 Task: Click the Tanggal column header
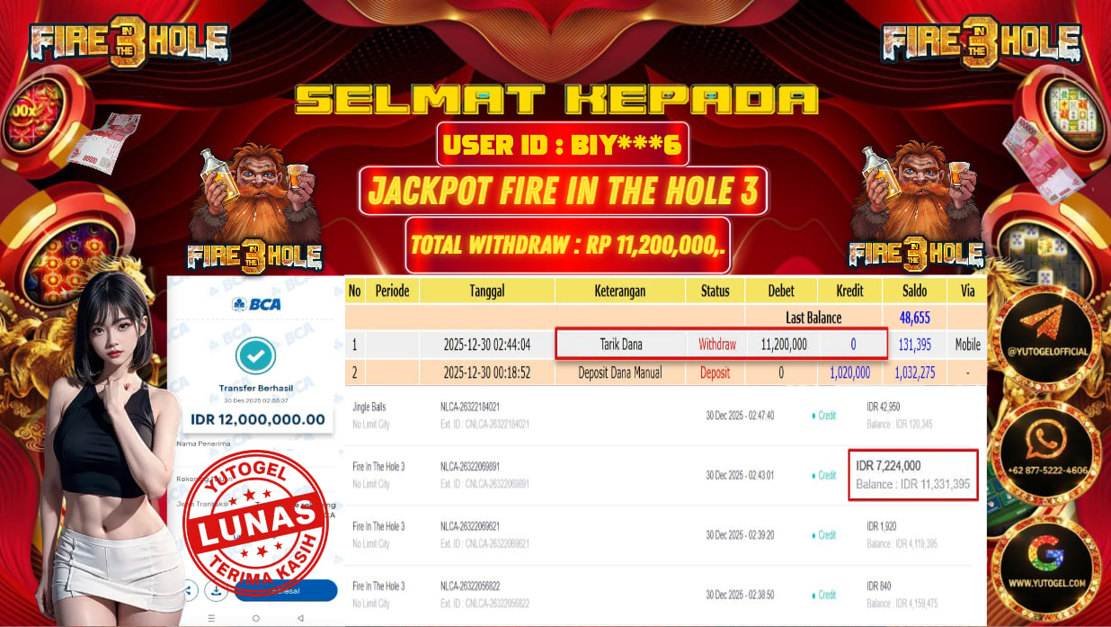pos(486,291)
